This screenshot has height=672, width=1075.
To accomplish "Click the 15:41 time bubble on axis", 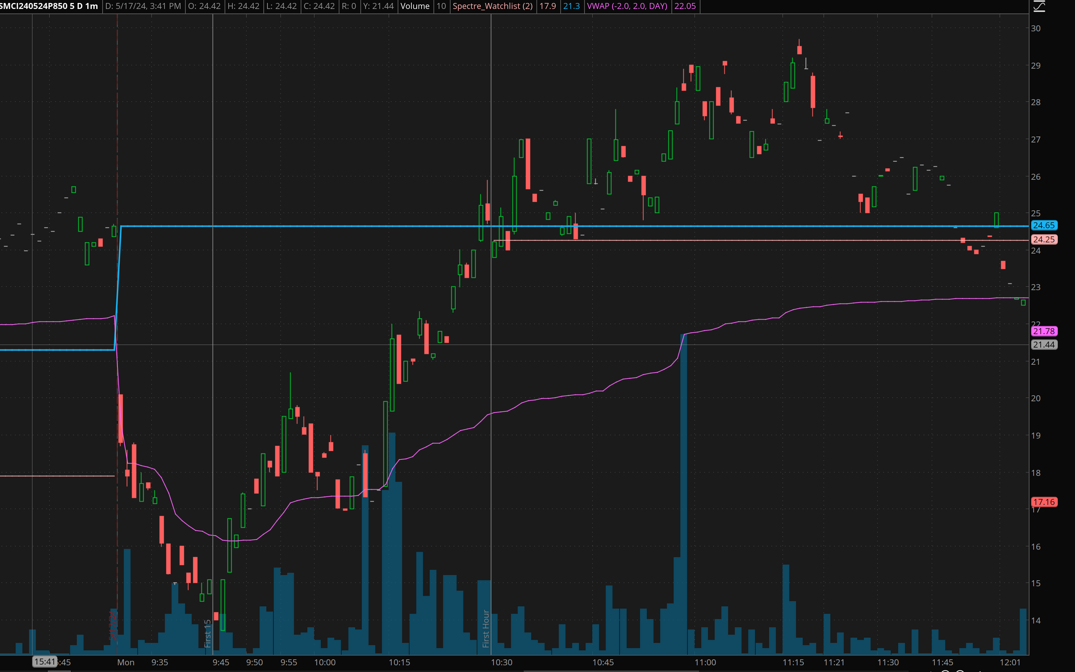I will [x=45, y=662].
